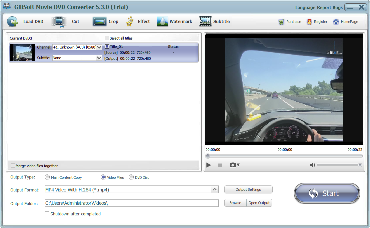The height and width of the screenshot is (228, 370).
Task: Click the Watermark toolbar label
Action: point(181,21)
